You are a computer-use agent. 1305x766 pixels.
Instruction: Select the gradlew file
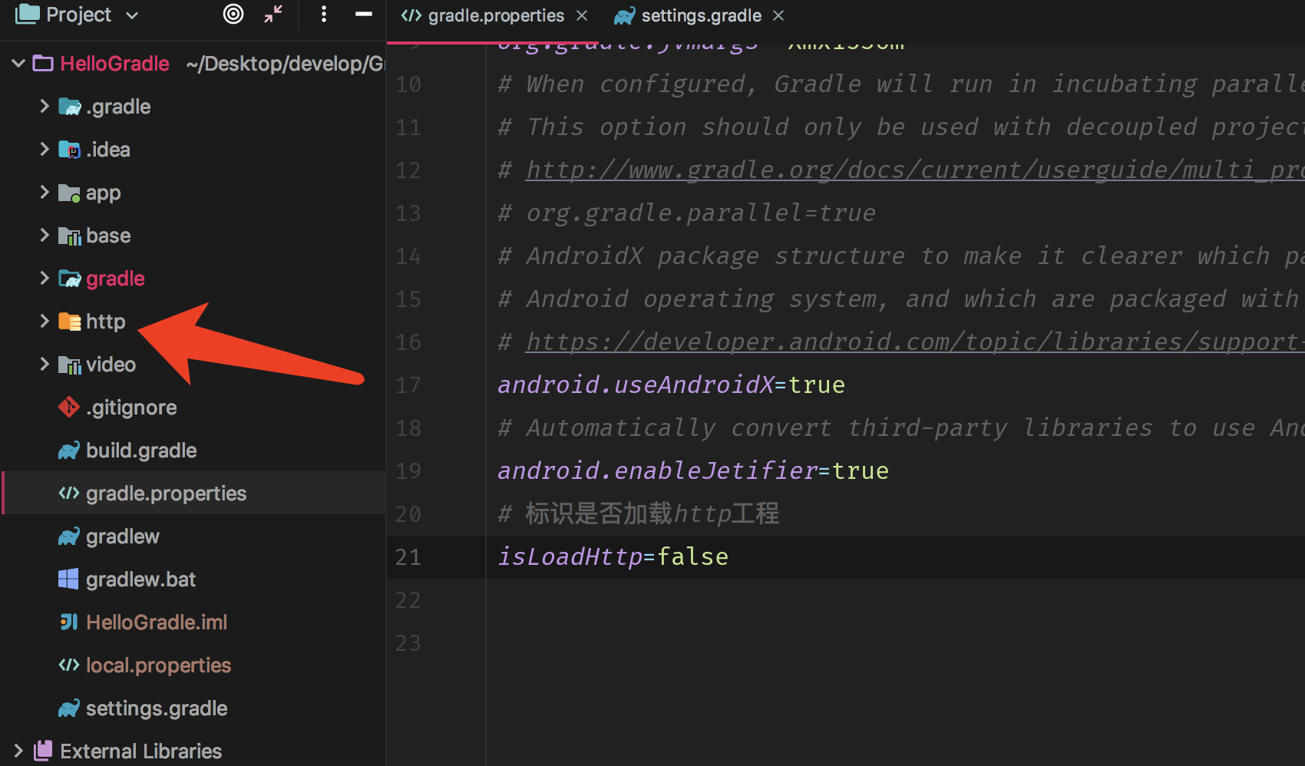point(123,537)
